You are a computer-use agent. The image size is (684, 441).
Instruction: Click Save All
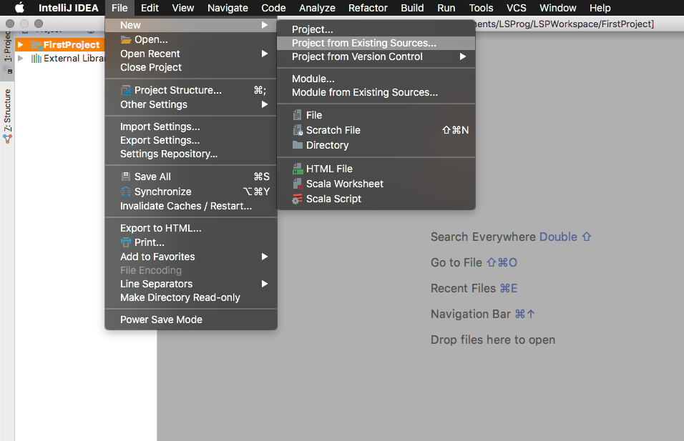pos(191,177)
